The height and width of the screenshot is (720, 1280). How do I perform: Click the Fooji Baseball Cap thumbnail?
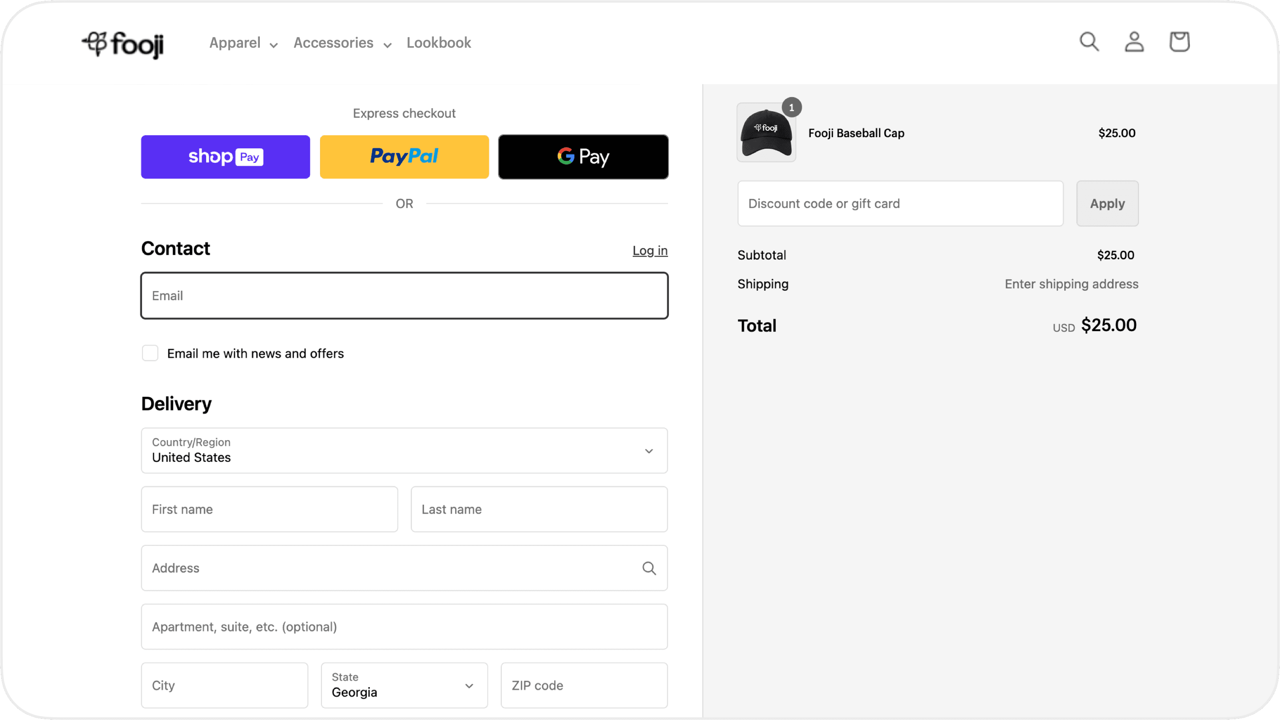point(766,131)
